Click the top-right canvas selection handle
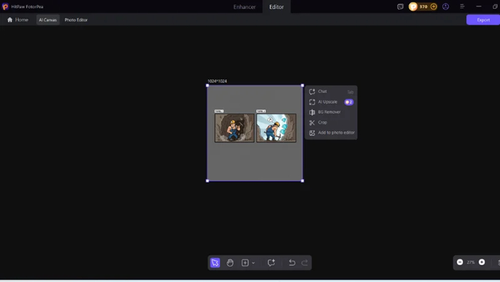This screenshot has height=282, width=500. coord(302,85)
